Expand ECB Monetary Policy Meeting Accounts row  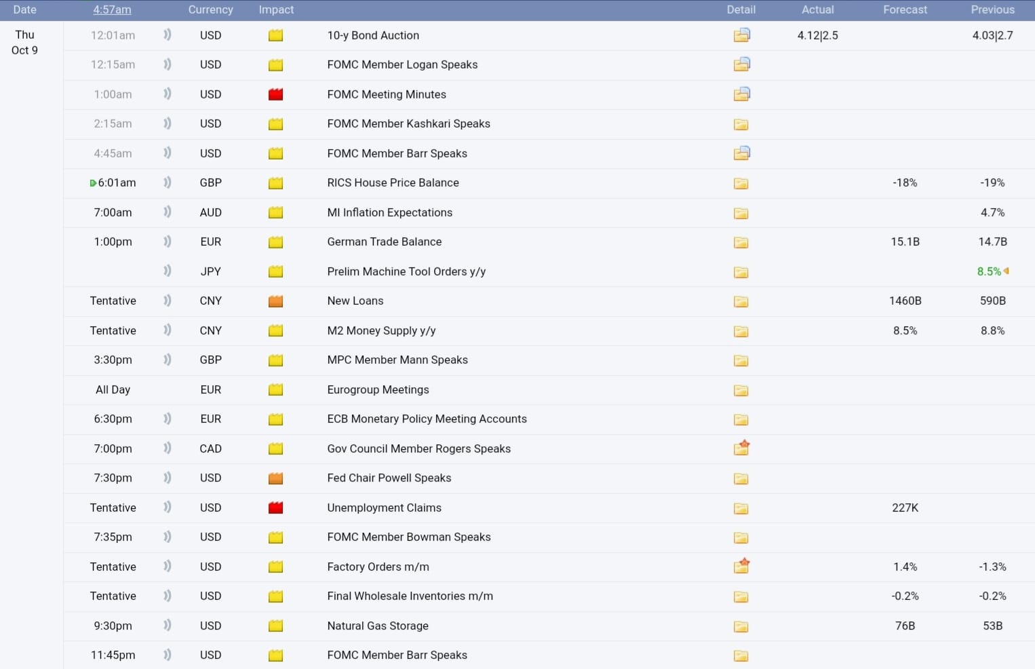coord(427,419)
